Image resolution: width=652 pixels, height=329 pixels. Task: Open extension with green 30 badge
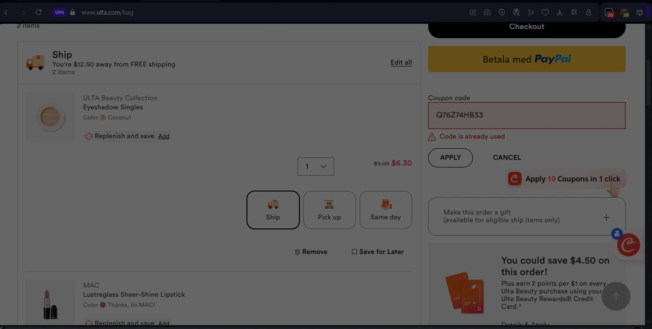tap(625, 13)
